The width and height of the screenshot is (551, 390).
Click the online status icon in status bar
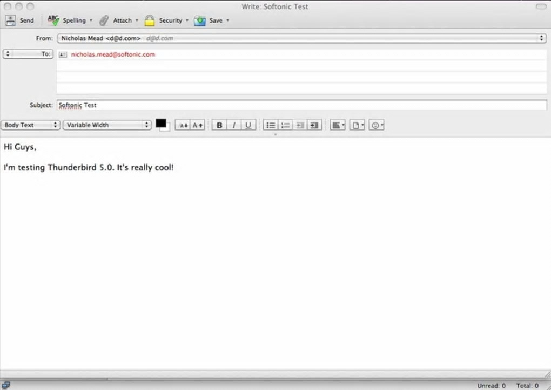tap(5, 385)
